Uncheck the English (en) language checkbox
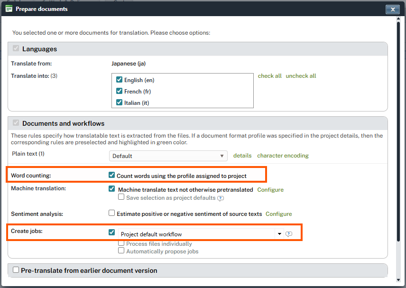Viewport: 406px width, 288px height. point(120,80)
